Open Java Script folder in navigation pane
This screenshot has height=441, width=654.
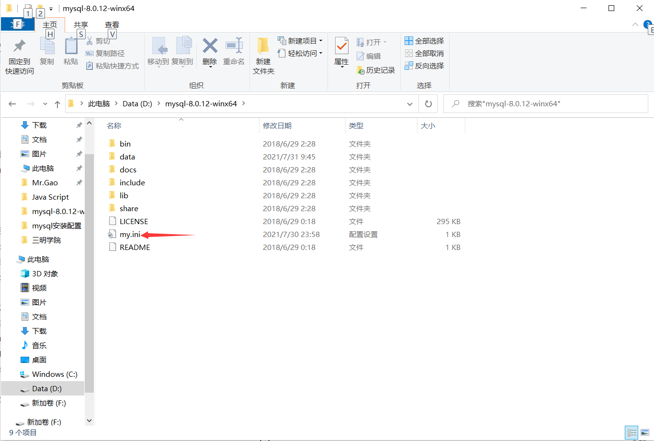[50, 197]
